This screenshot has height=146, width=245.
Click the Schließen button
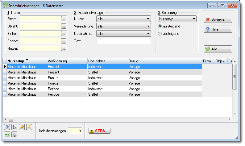(218, 19)
